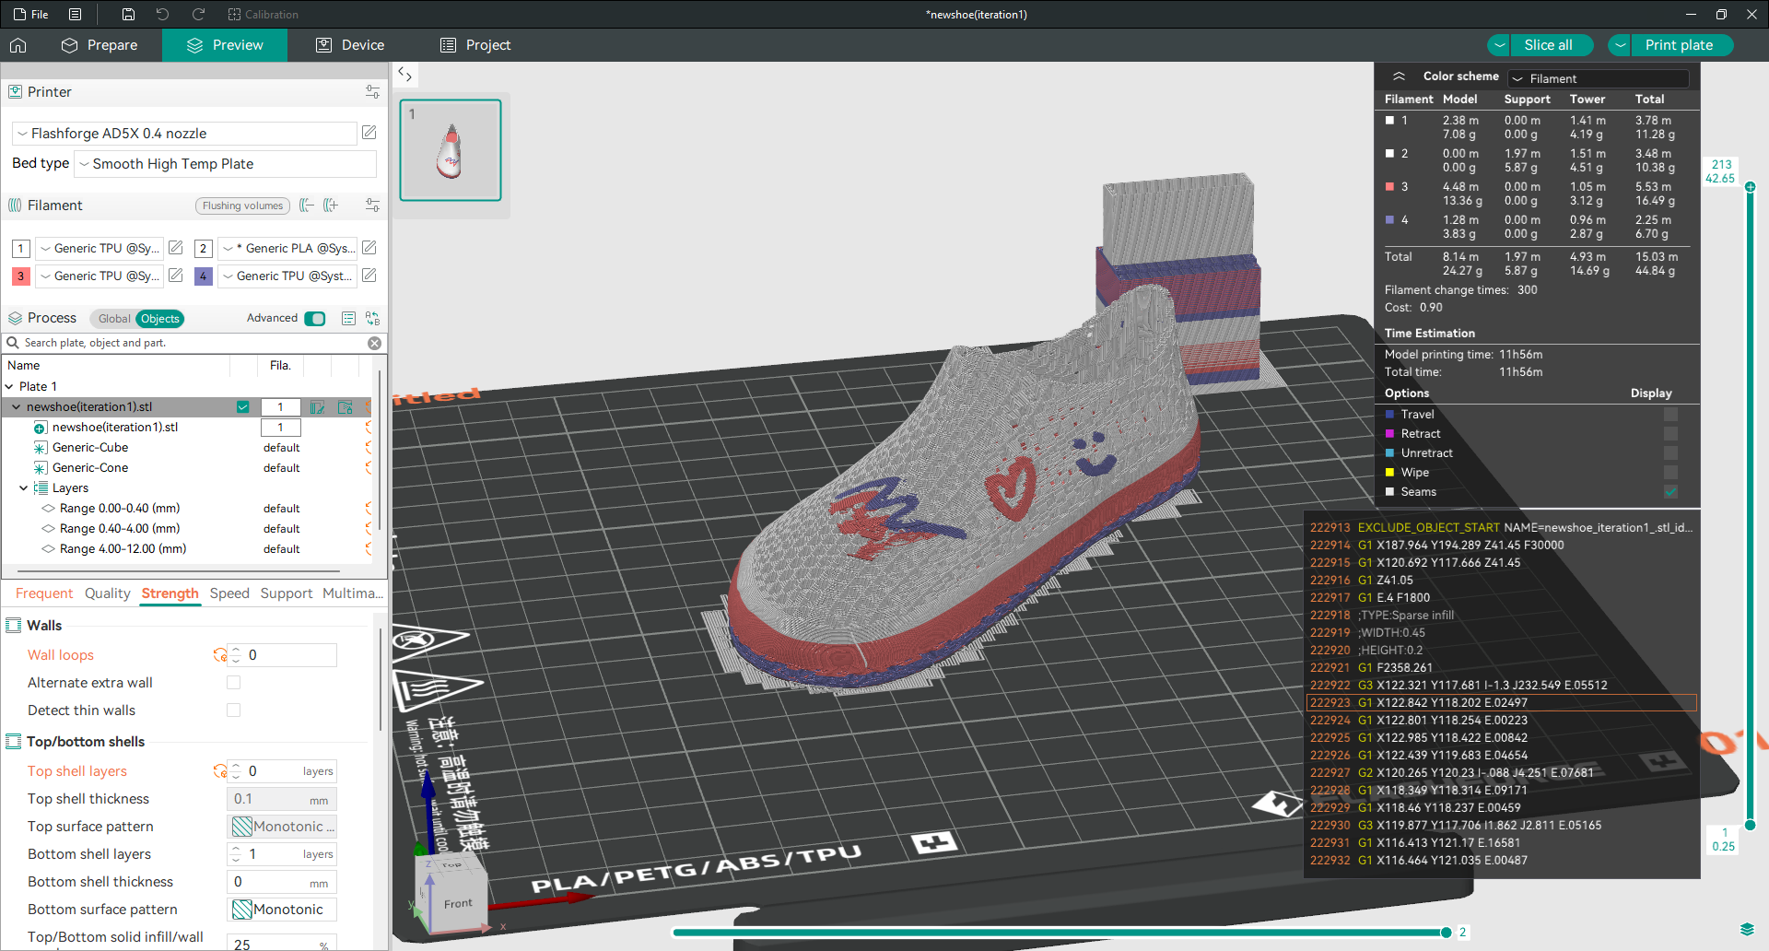The image size is (1769, 951).
Task: Open the Bed type dropdown
Action: point(226,164)
